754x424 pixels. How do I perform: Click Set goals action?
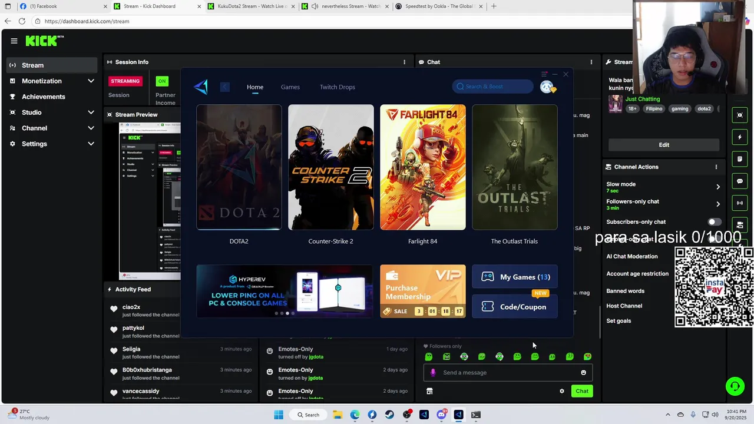point(619,321)
